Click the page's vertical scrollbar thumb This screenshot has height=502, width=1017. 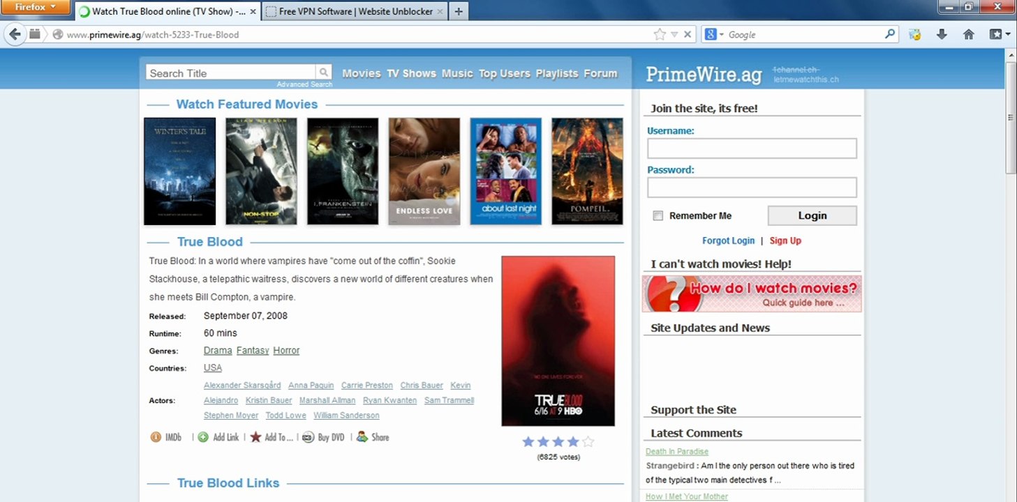pyautogui.click(x=1011, y=119)
